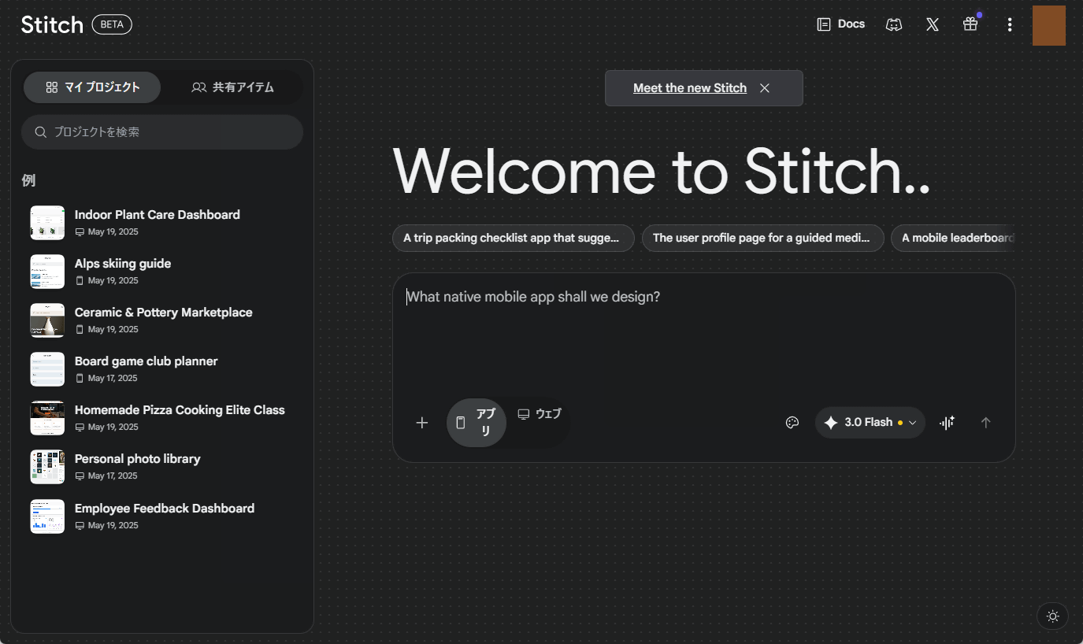Open the Homemade Pizza Cooking Elite Class thumbnail

pos(47,418)
